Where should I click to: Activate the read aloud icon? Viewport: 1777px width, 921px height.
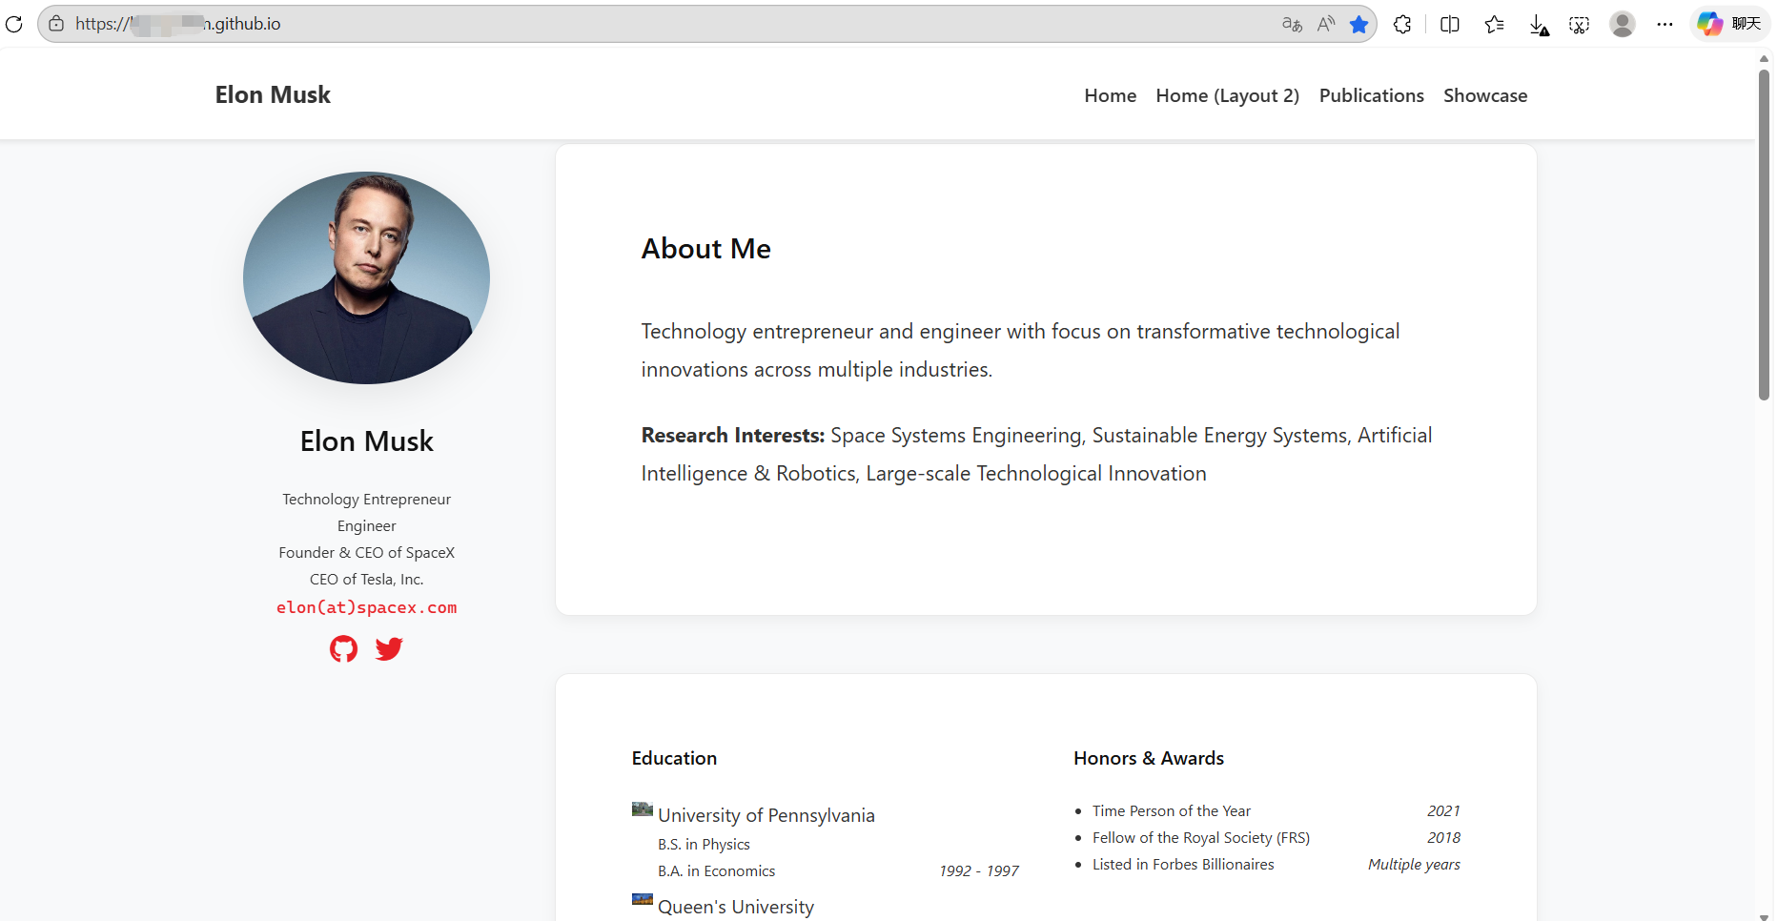pyautogui.click(x=1326, y=24)
